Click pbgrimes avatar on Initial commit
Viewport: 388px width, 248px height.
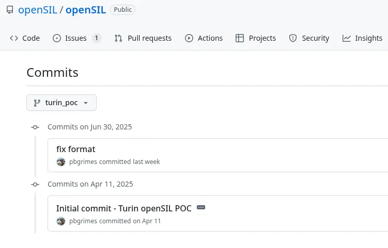click(61, 221)
